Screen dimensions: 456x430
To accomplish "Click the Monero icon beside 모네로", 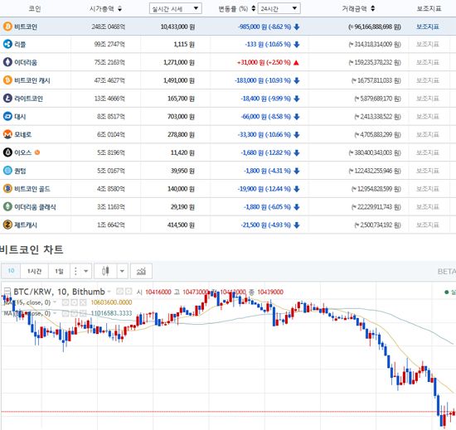I will pyautogui.click(x=7, y=134).
